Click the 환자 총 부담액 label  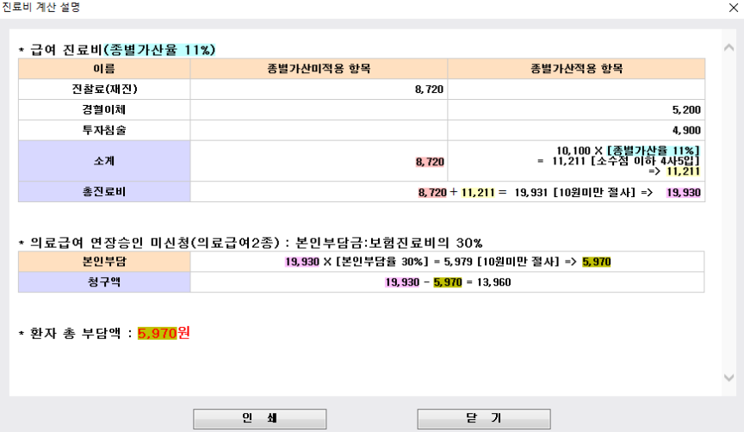click(76, 333)
